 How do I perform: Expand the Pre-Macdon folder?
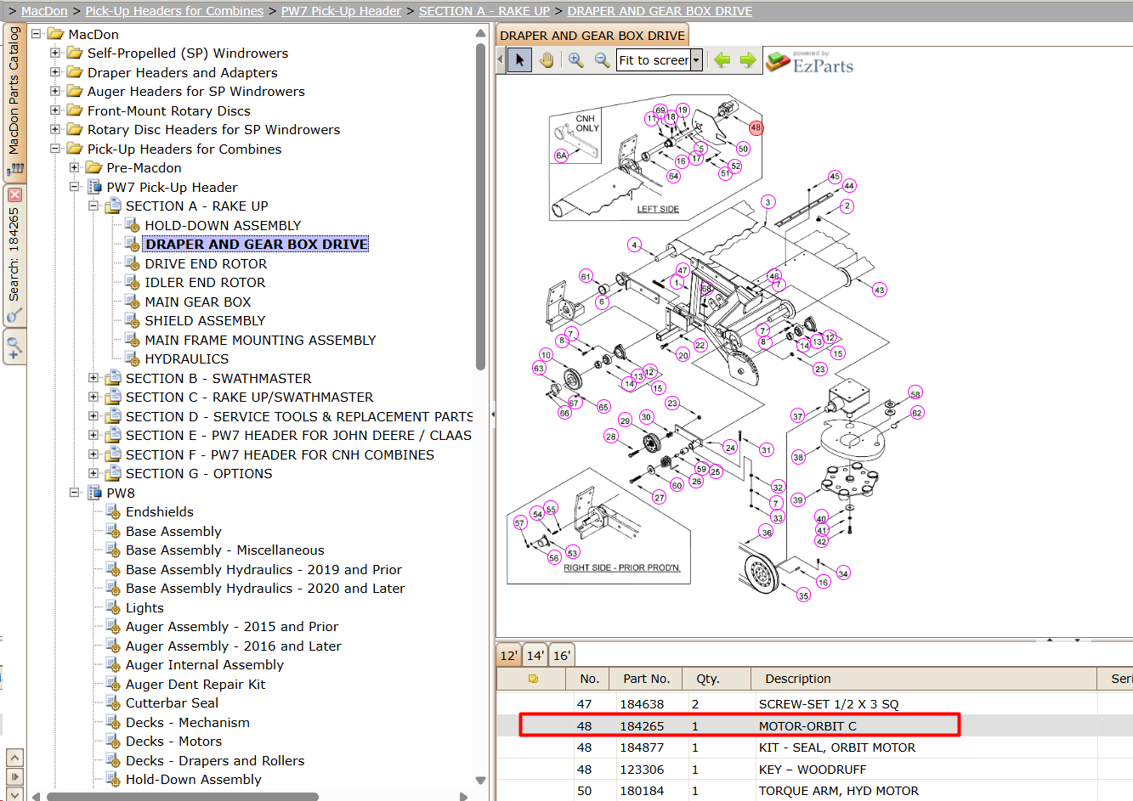(x=74, y=167)
